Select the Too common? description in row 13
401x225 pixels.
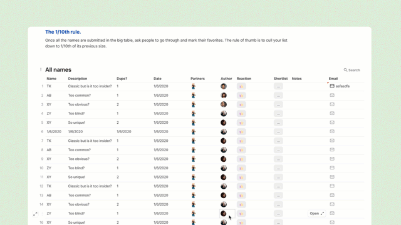pos(80,195)
